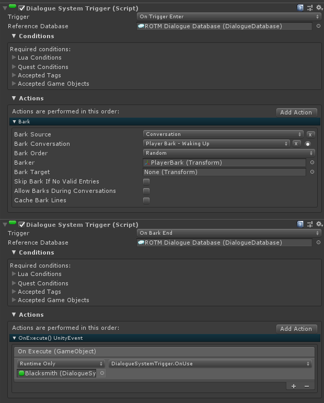Image resolution: width=324 pixels, height=403 pixels.
Task: Add event listener with plus button
Action: coord(294,386)
